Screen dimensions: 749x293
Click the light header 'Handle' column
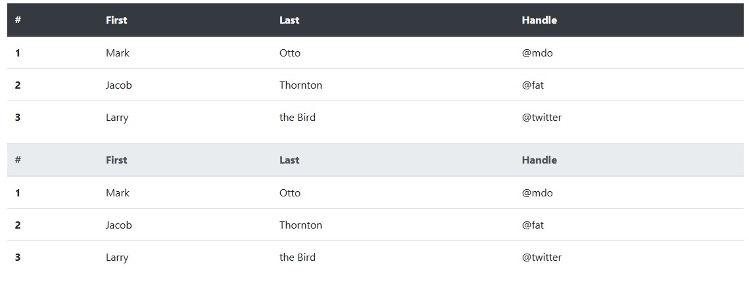click(539, 160)
